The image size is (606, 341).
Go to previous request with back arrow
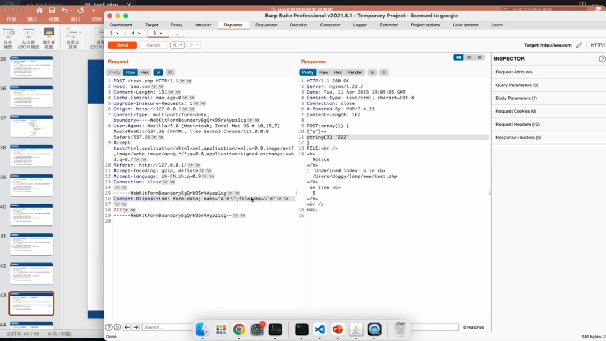tap(175, 45)
